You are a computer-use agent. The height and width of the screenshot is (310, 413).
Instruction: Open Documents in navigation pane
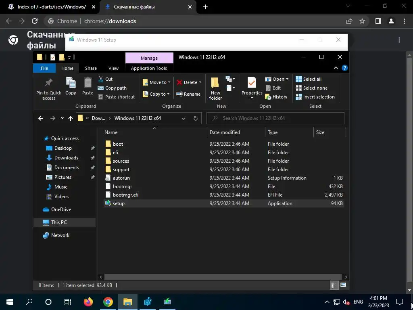67,168
